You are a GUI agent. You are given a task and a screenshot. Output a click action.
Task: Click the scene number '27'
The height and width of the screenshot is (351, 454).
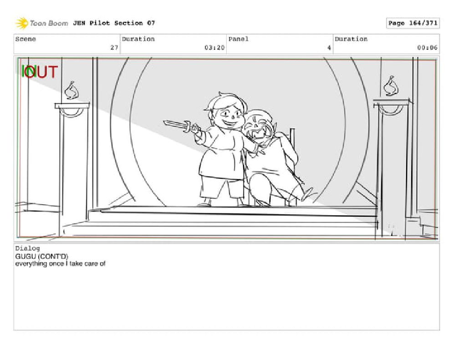pos(114,47)
